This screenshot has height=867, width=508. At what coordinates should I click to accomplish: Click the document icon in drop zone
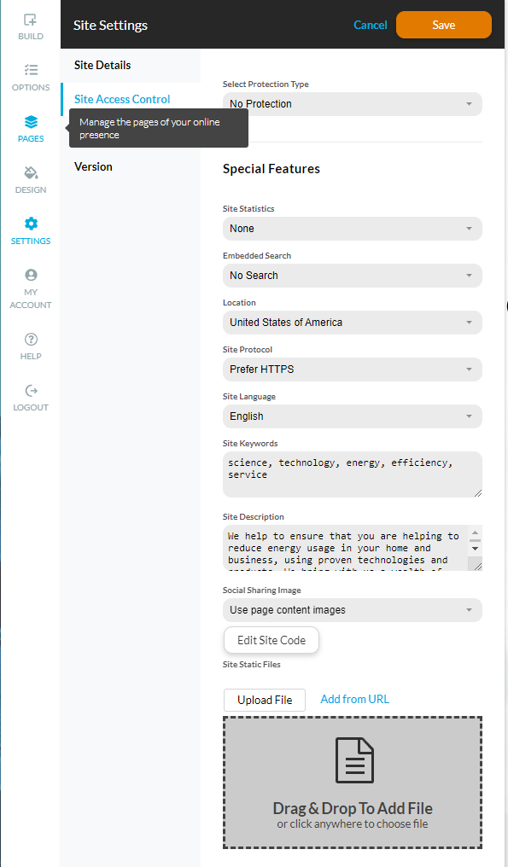click(354, 759)
